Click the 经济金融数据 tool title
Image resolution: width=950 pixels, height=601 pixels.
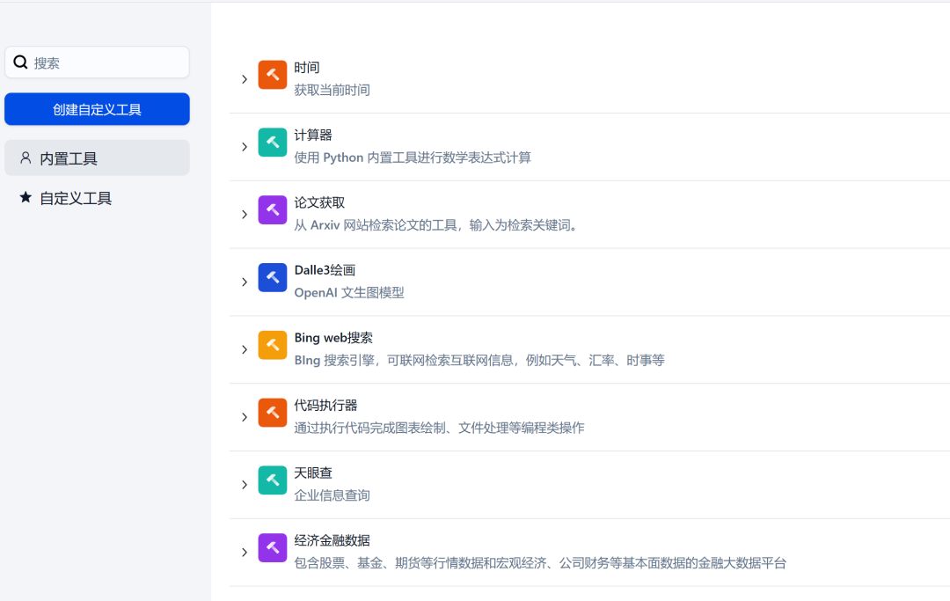click(x=332, y=540)
